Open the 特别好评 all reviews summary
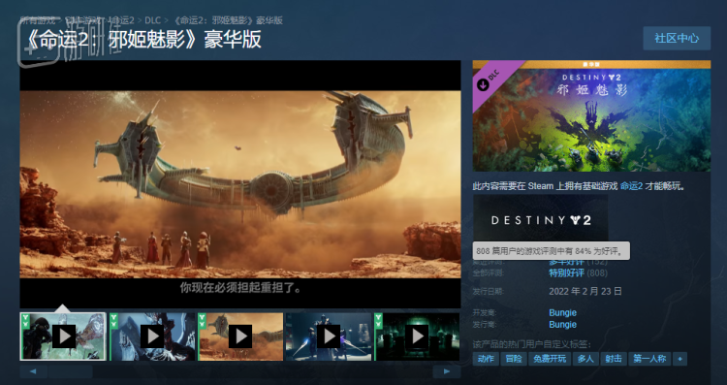727x385 pixels. pos(566,273)
